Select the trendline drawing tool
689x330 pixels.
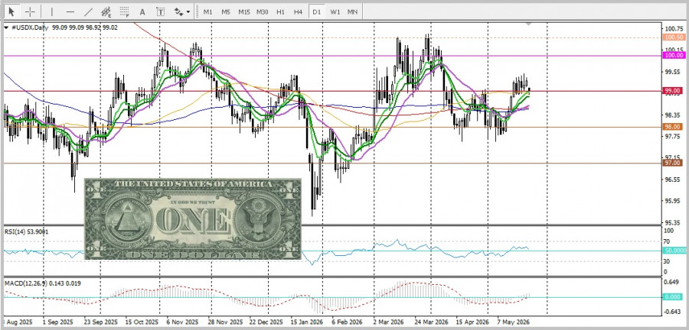click(x=88, y=11)
